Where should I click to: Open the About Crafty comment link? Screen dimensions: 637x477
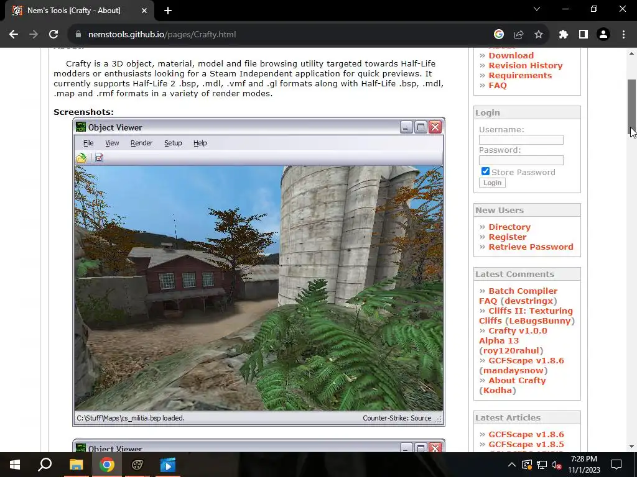tap(517, 381)
